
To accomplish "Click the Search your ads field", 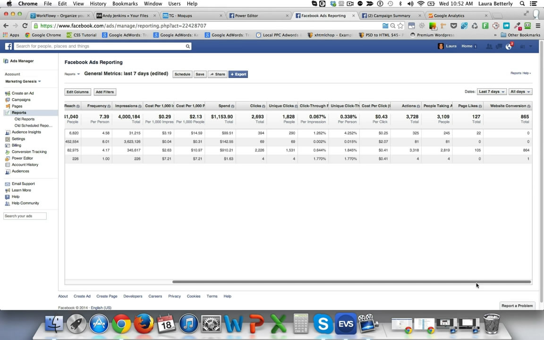I will click(x=25, y=216).
